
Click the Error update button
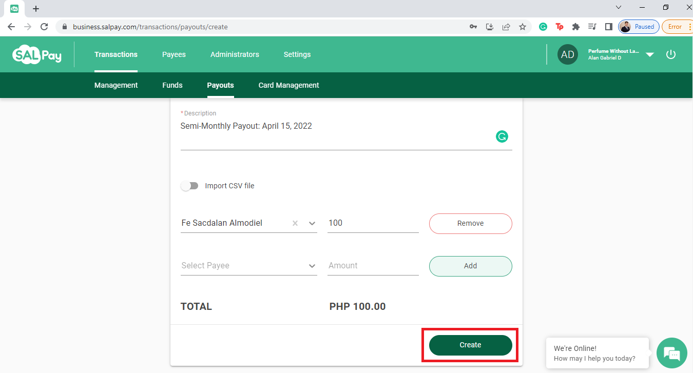(677, 27)
